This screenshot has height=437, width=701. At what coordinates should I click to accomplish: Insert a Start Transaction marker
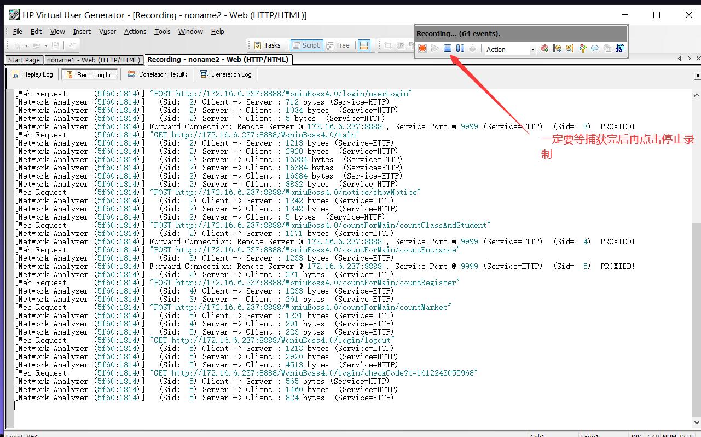click(x=557, y=49)
